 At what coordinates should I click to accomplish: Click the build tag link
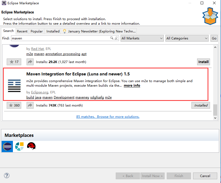(30, 97)
